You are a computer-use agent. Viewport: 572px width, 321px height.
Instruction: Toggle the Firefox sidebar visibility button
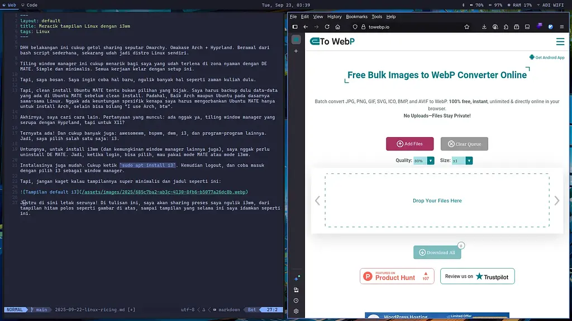pos(295,27)
